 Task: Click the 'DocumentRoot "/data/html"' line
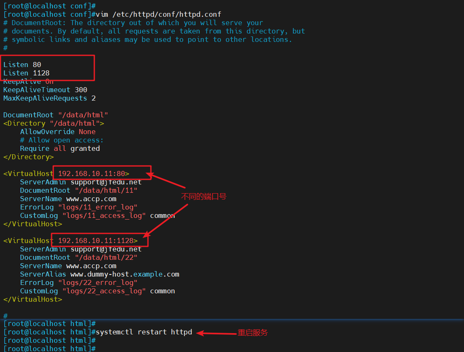tap(56, 115)
